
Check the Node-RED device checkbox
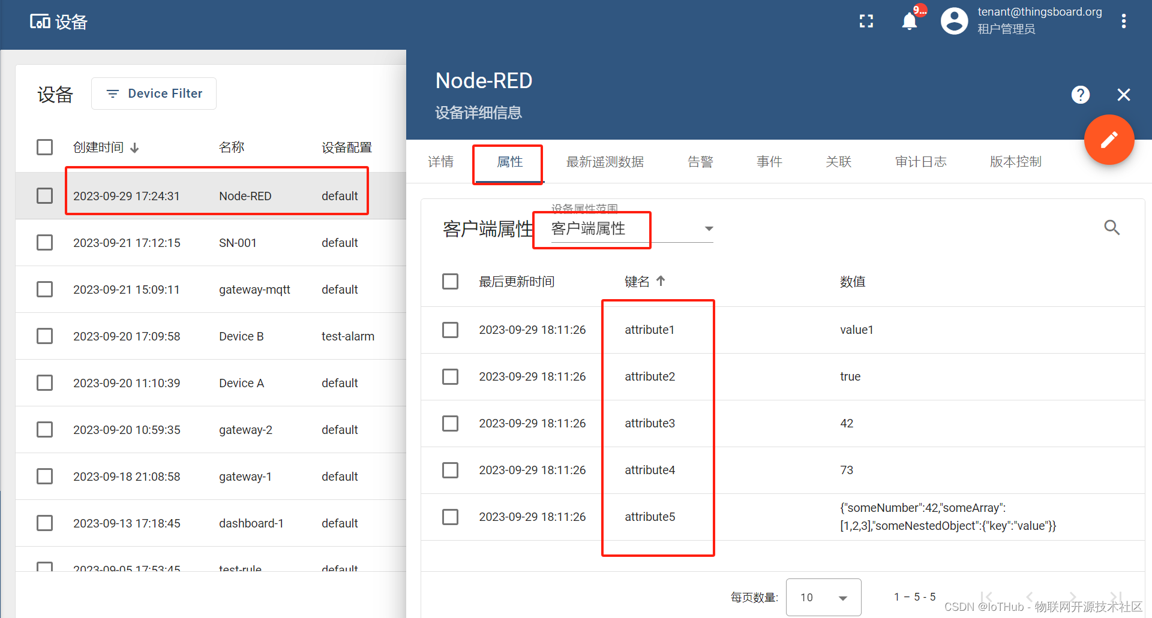pos(44,195)
